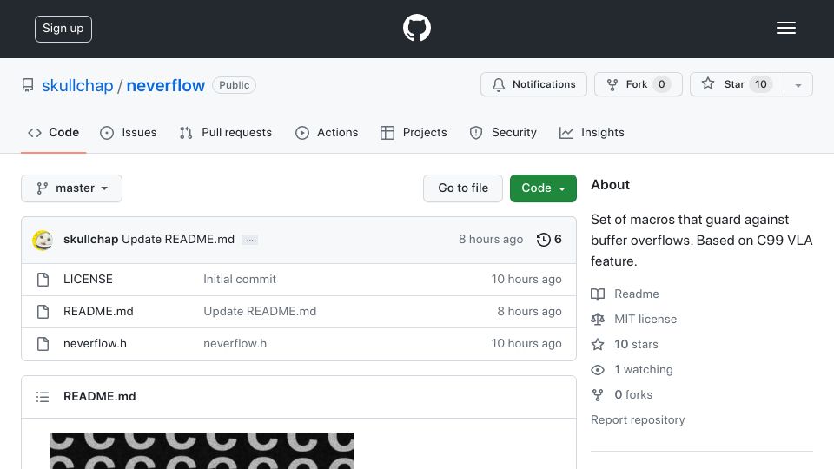Screen dimensions: 834x469
Task: Open the MIT license link
Action: click(x=634, y=319)
